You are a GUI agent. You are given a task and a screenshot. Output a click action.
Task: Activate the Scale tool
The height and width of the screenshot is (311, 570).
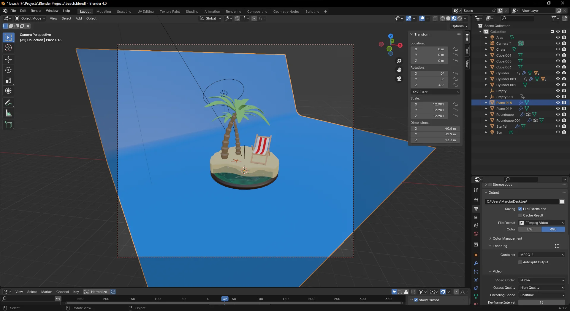(x=8, y=80)
